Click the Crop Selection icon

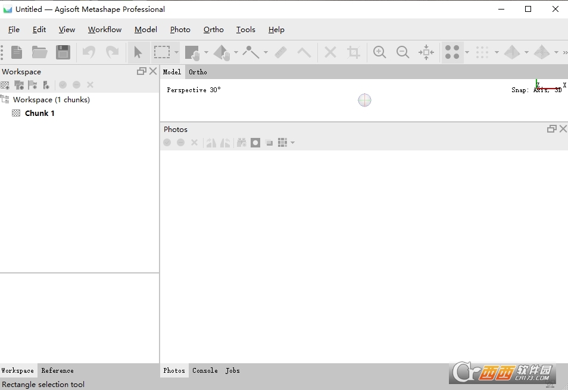coord(353,52)
